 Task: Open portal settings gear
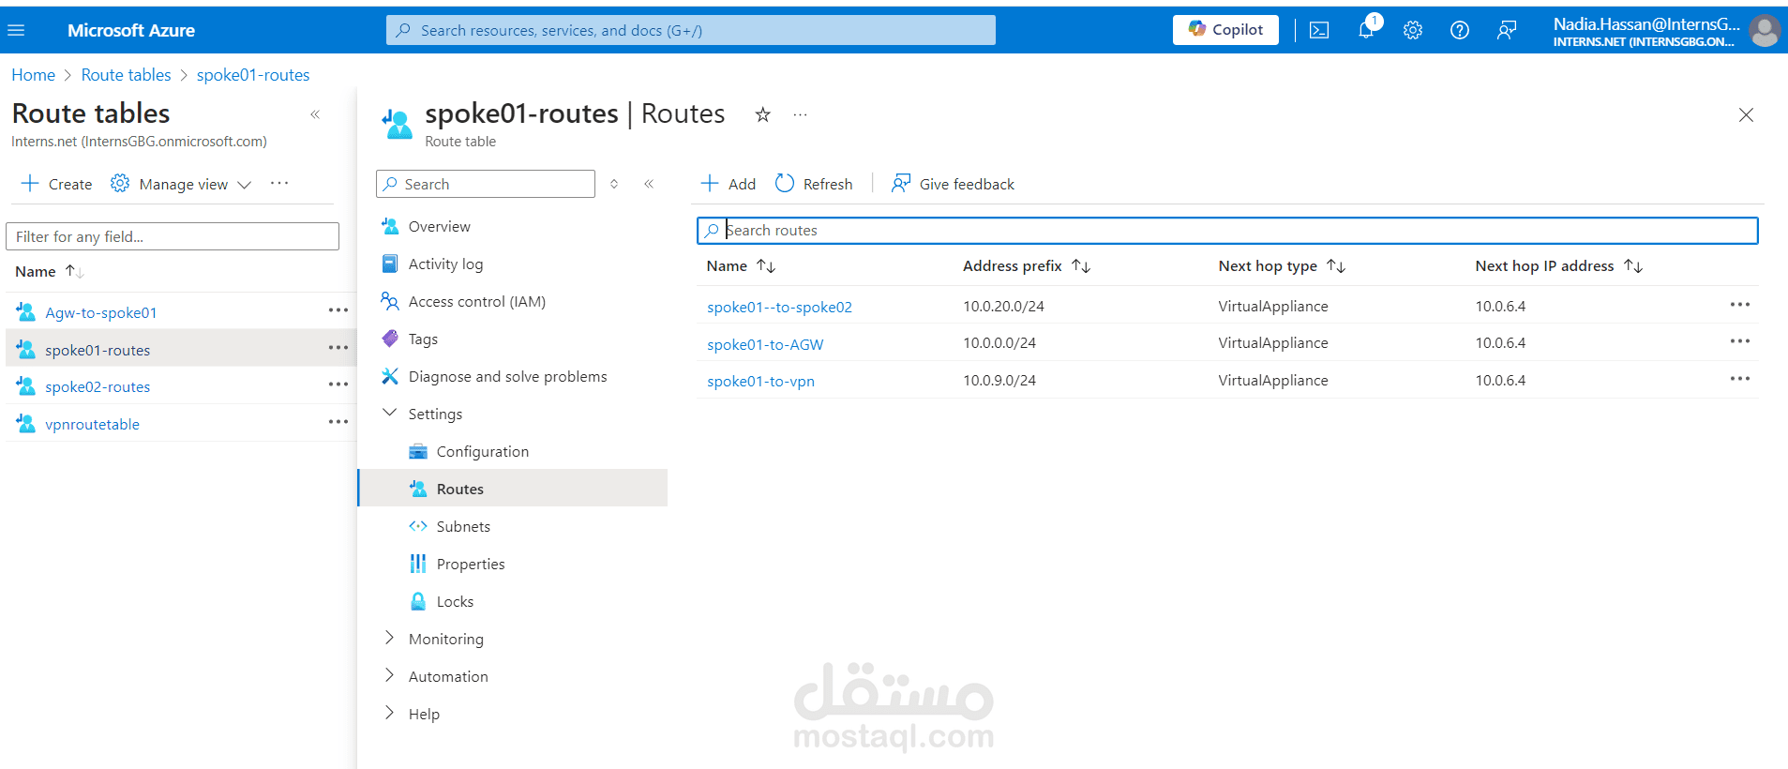(x=1413, y=30)
